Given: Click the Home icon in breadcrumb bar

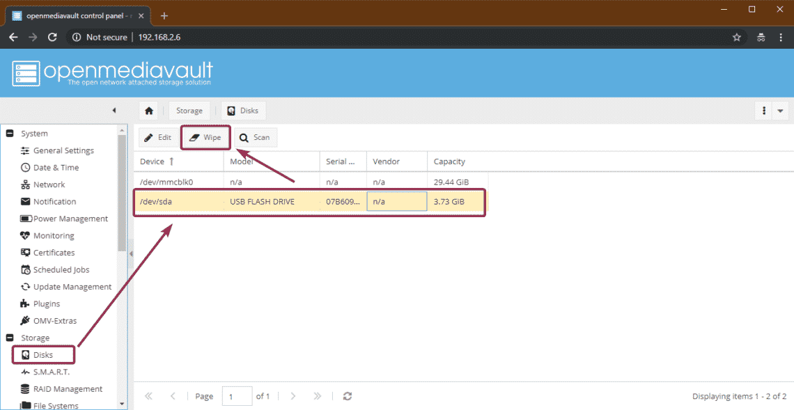Looking at the screenshot, I should (x=149, y=111).
